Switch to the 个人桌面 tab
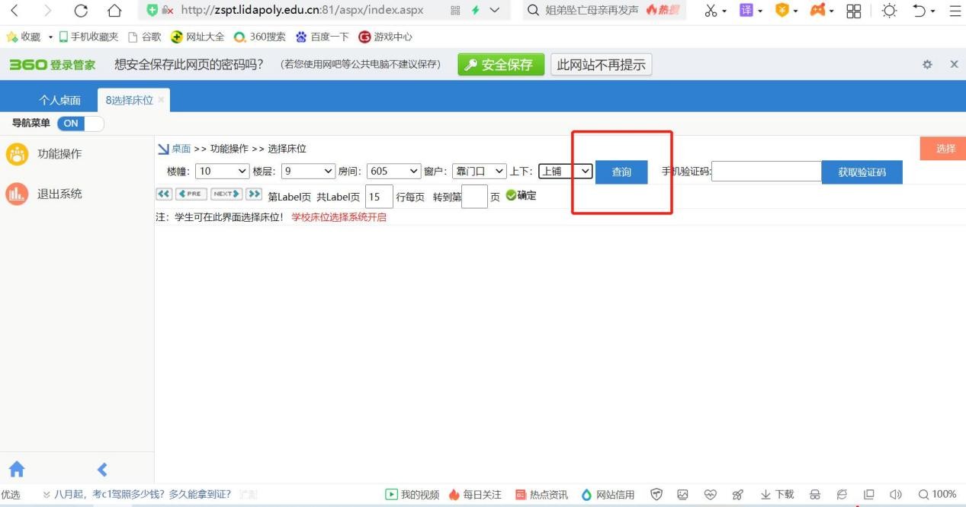Viewport: 966px width, 507px height. click(x=59, y=100)
